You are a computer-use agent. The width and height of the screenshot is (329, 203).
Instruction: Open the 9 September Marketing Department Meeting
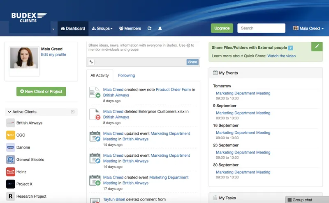coord(243,113)
